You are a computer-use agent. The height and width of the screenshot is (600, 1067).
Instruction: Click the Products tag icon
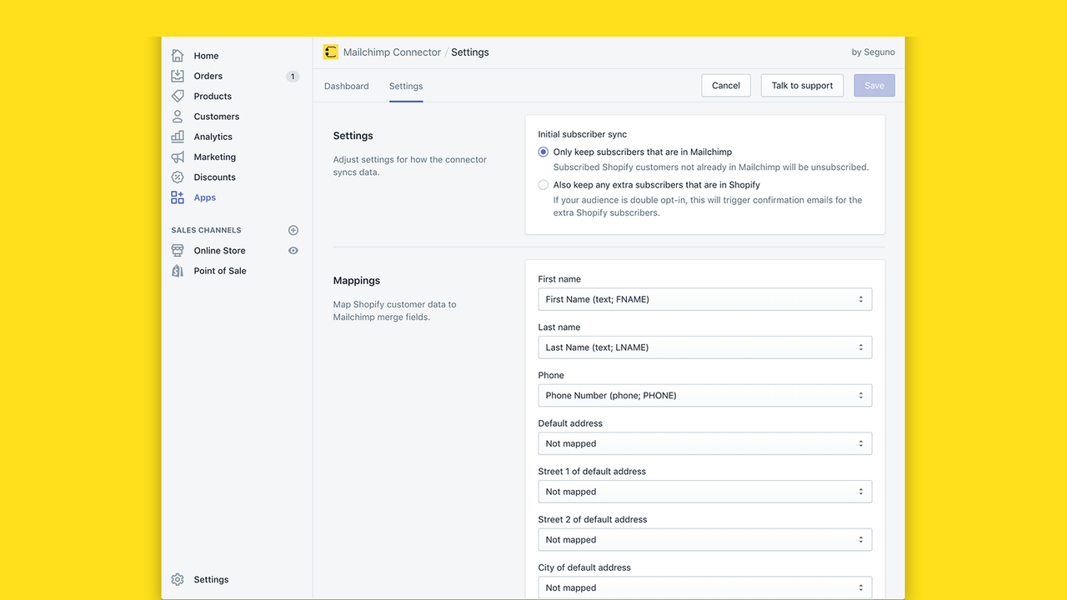(x=178, y=96)
